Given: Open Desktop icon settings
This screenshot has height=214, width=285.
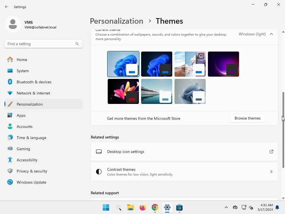Looking at the screenshot, I should click(x=185, y=152).
